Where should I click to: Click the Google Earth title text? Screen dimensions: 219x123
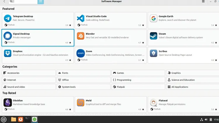coord(166,16)
